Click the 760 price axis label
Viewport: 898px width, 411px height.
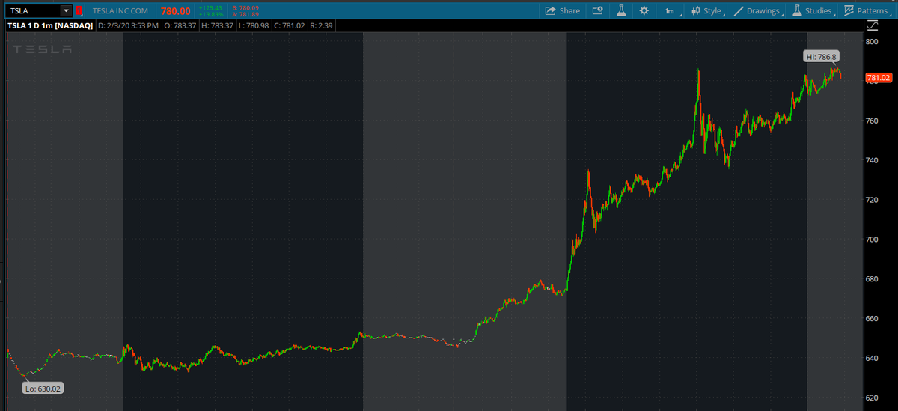click(x=872, y=121)
